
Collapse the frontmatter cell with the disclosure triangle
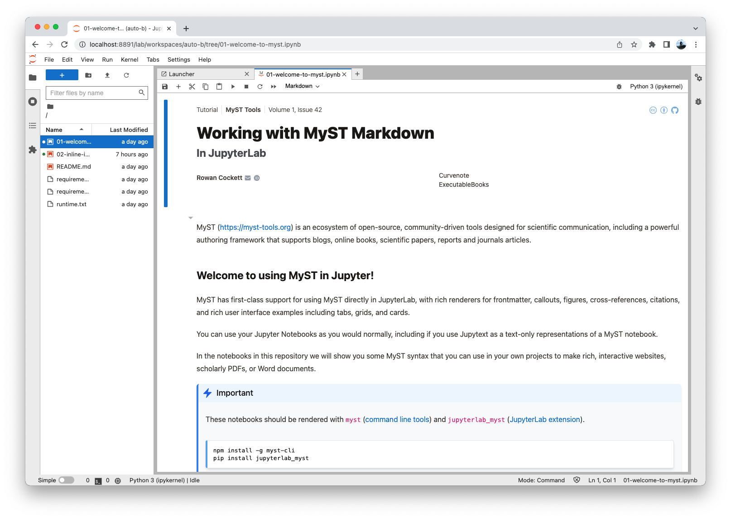[x=191, y=218]
